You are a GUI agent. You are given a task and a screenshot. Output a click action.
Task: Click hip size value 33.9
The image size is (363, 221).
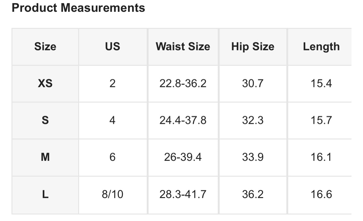(x=253, y=157)
